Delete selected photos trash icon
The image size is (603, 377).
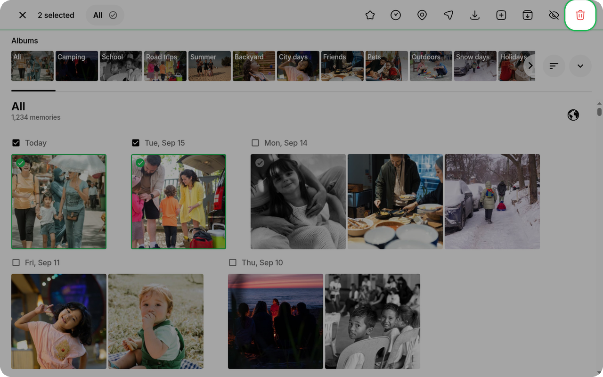click(580, 15)
